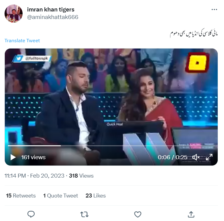This screenshot has width=224, height=221.
Task: Click the Urdu tweet text
Action: coord(194,33)
